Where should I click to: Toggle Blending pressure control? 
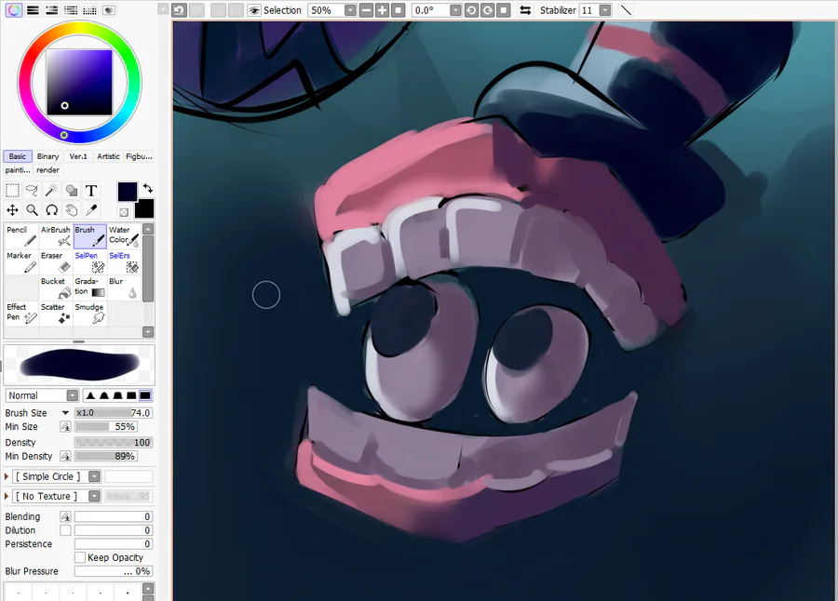65,516
